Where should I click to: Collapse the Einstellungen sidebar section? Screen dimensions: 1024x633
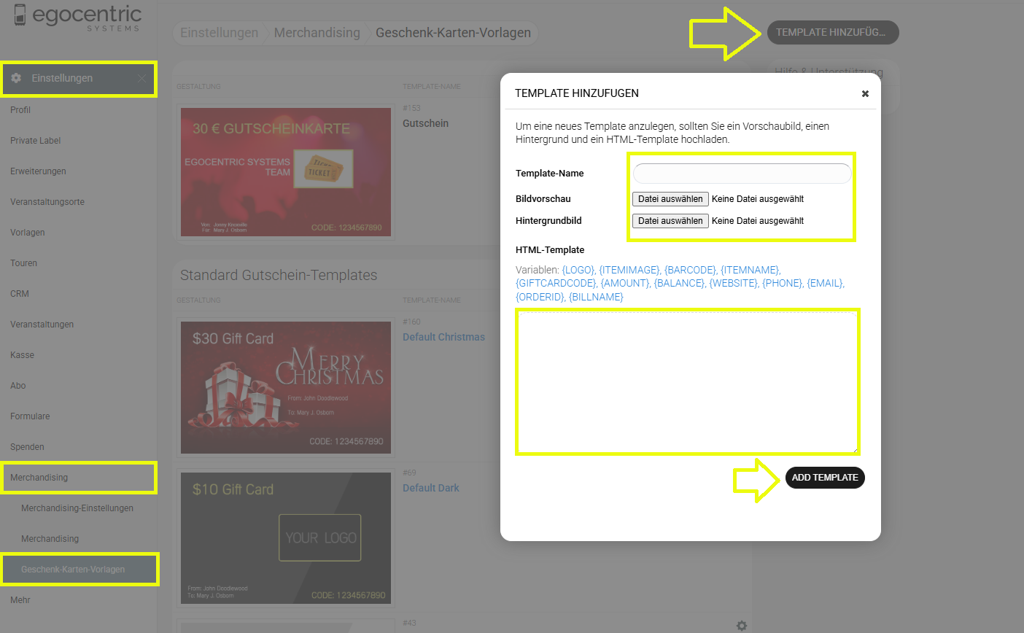tap(141, 79)
